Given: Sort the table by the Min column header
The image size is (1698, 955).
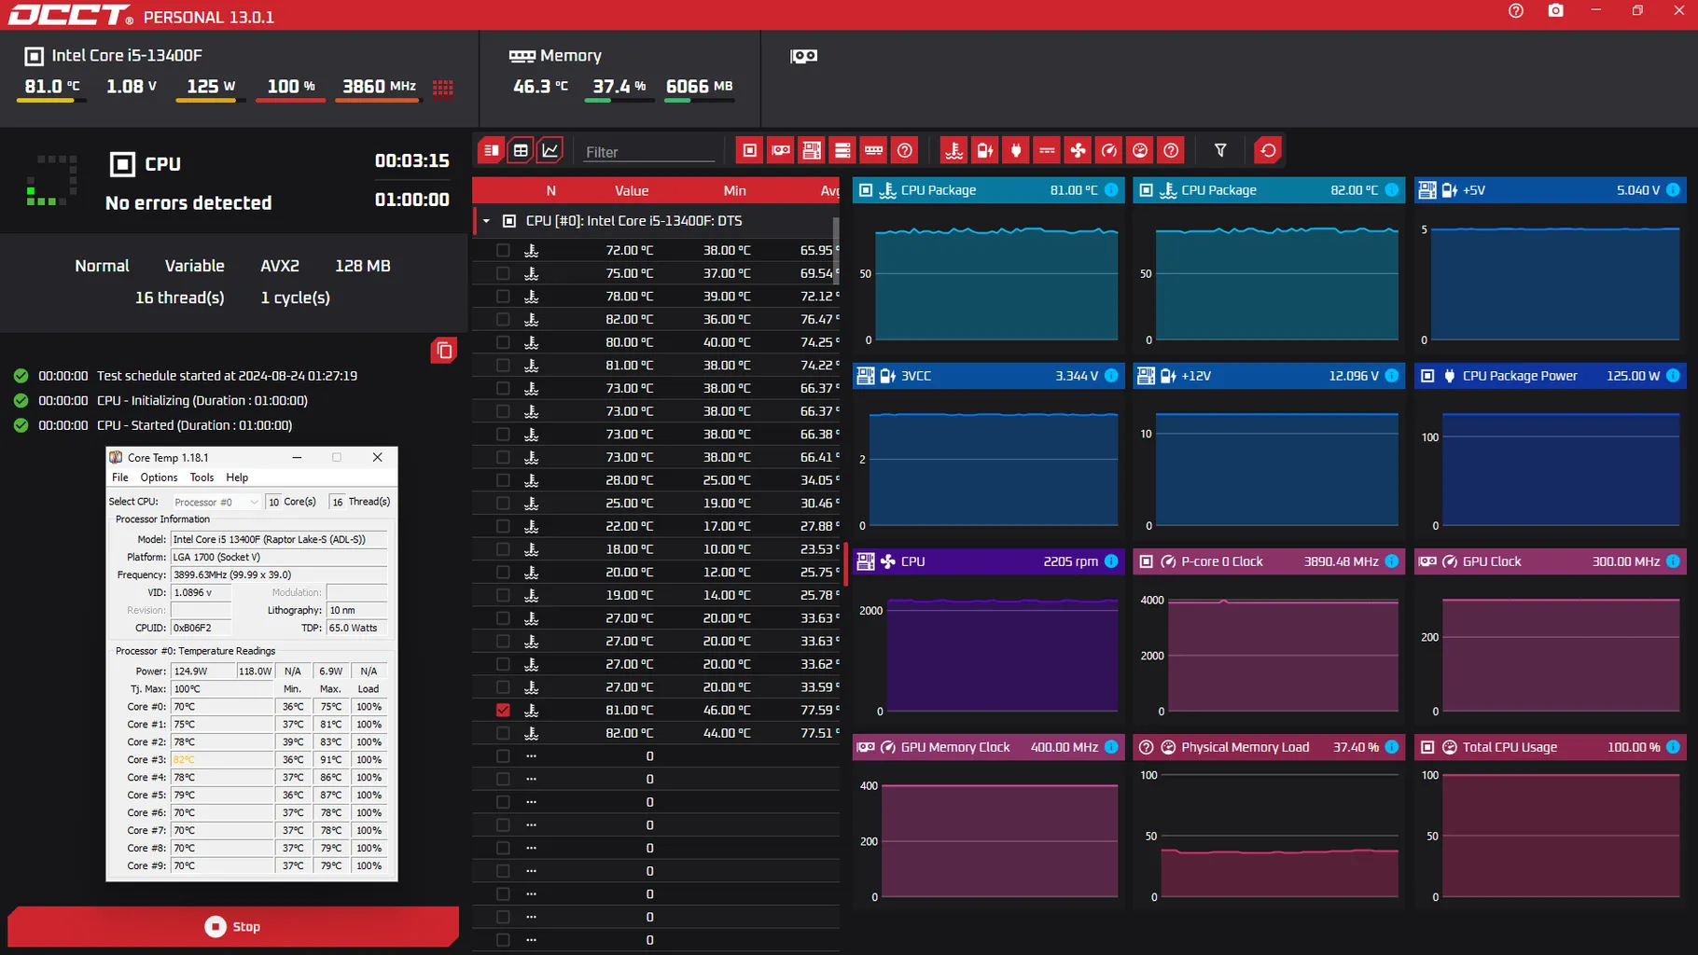Looking at the screenshot, I should (x=734, y=190).
